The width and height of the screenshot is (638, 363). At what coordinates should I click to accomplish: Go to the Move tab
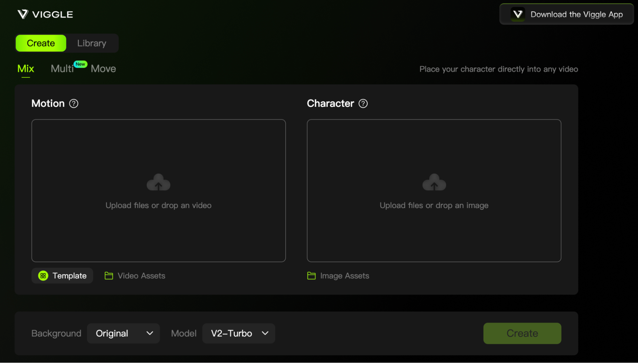[x=103, y=69]
